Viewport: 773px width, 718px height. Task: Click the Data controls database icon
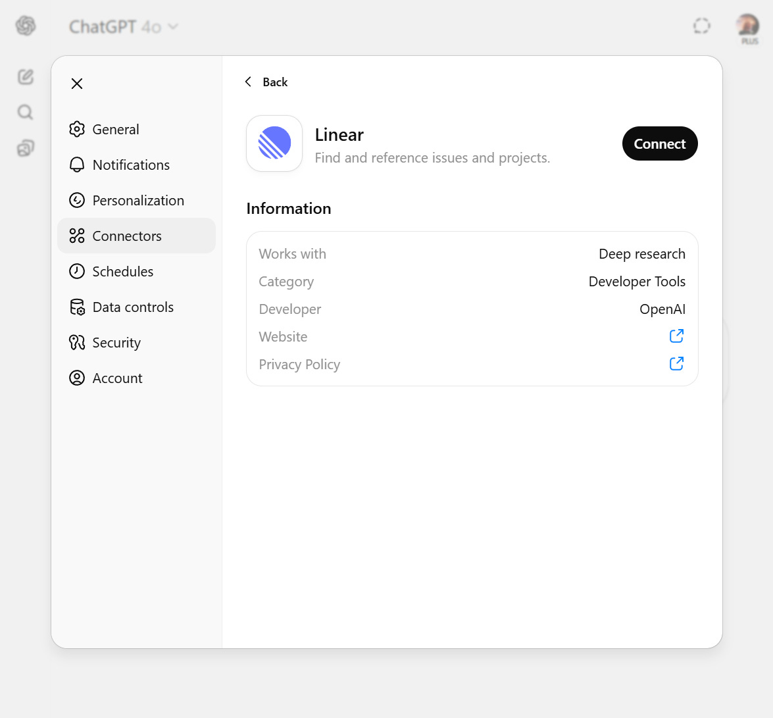[x=77, y=307]
